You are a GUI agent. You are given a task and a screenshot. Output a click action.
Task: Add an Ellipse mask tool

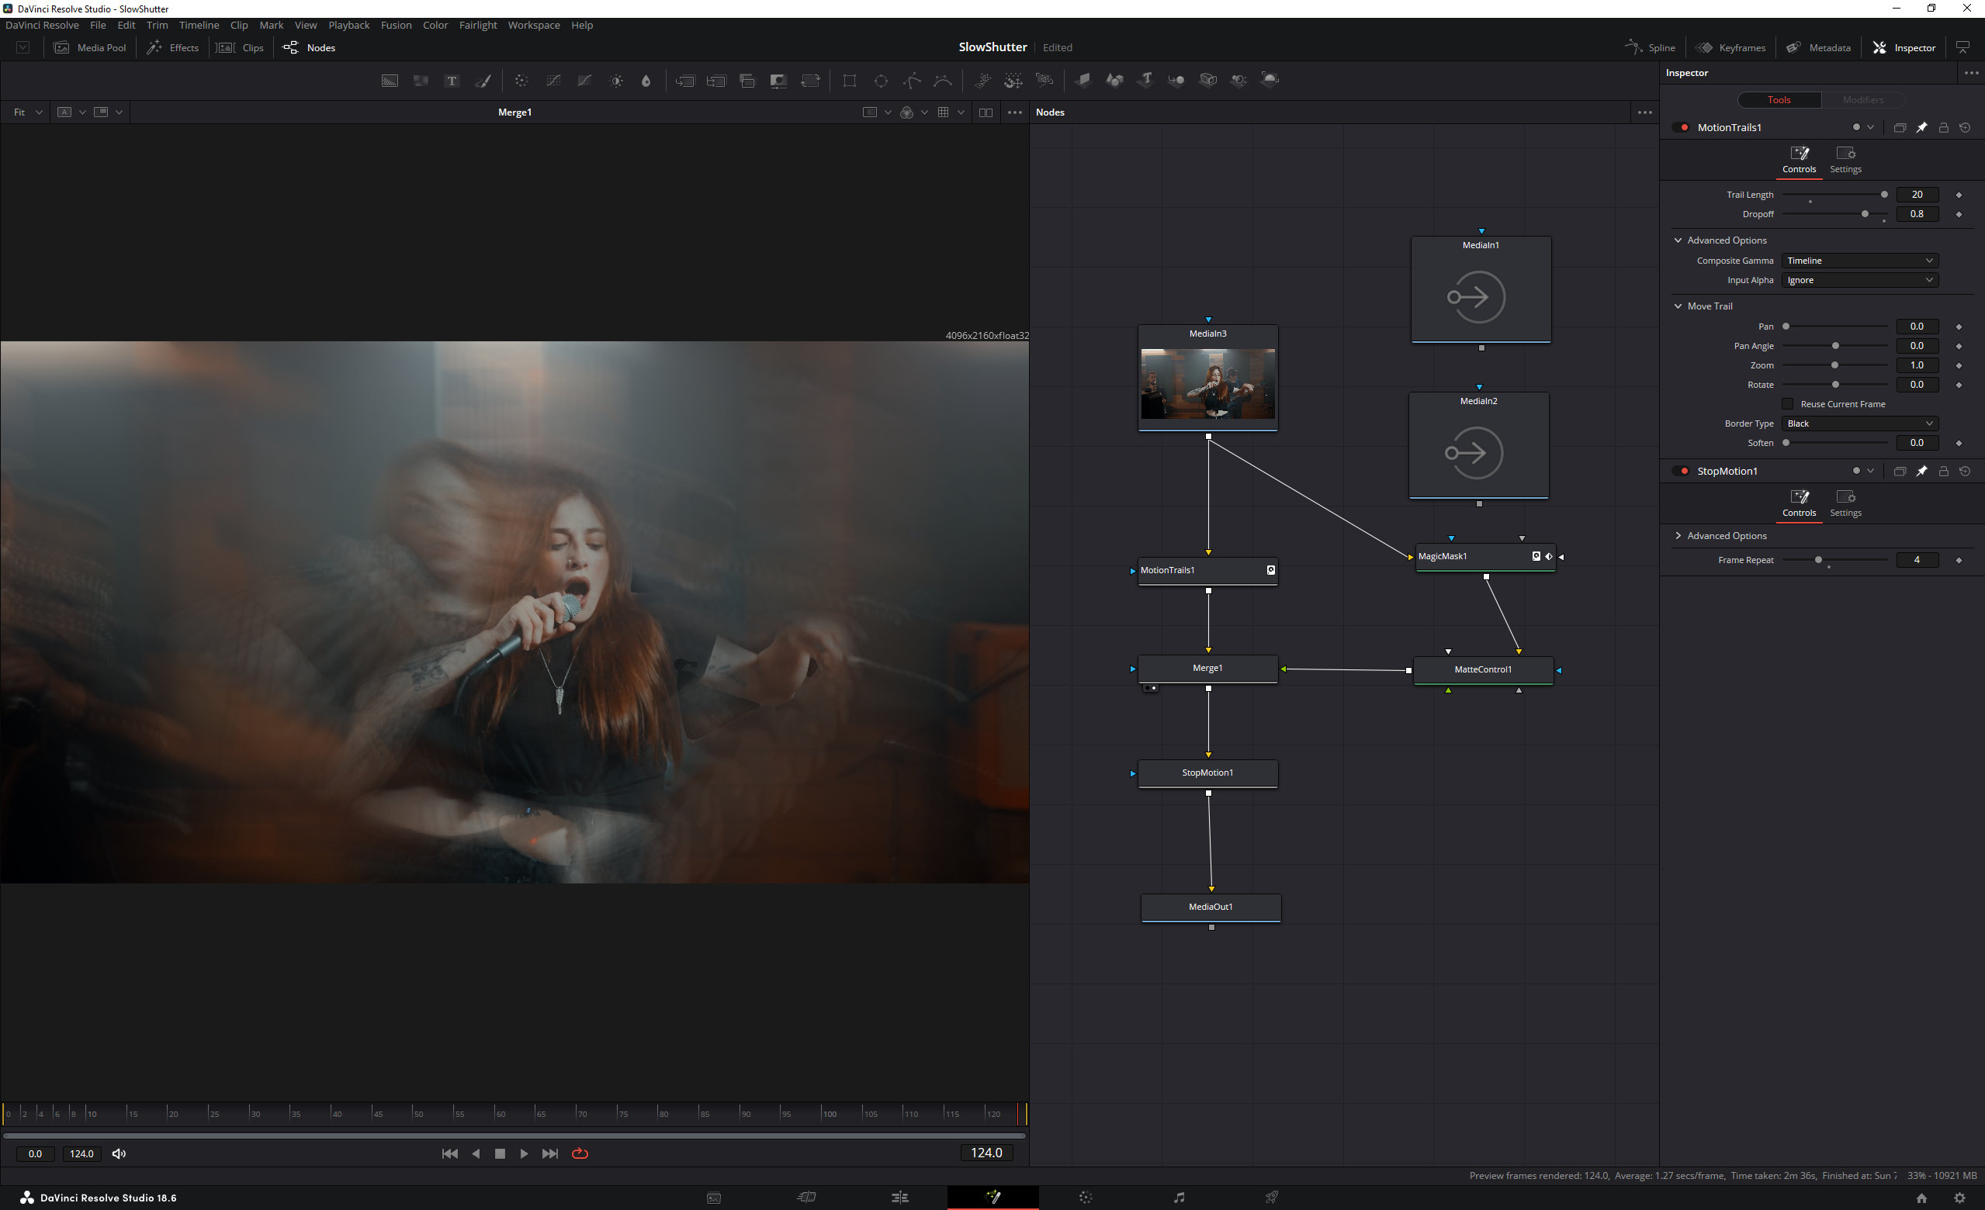tap(881, 81)
